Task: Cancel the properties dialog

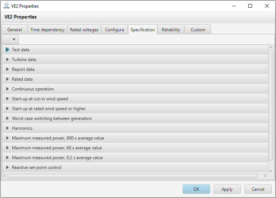Action: click(x=258, y=189)
